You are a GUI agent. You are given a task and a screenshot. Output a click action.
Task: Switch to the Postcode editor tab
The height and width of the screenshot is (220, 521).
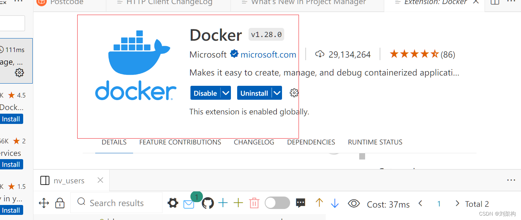(x=67, y=3)
